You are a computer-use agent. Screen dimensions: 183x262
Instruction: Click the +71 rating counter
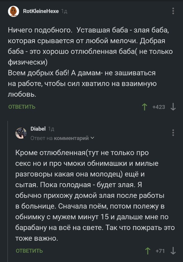160,251
